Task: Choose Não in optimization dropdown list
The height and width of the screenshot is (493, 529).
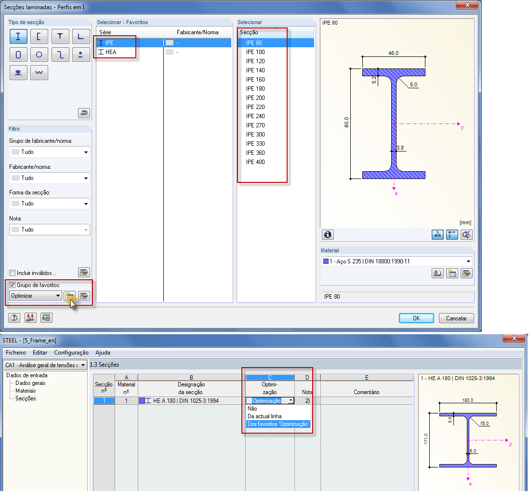Action: pyautogui.click(x=278, y=409)
